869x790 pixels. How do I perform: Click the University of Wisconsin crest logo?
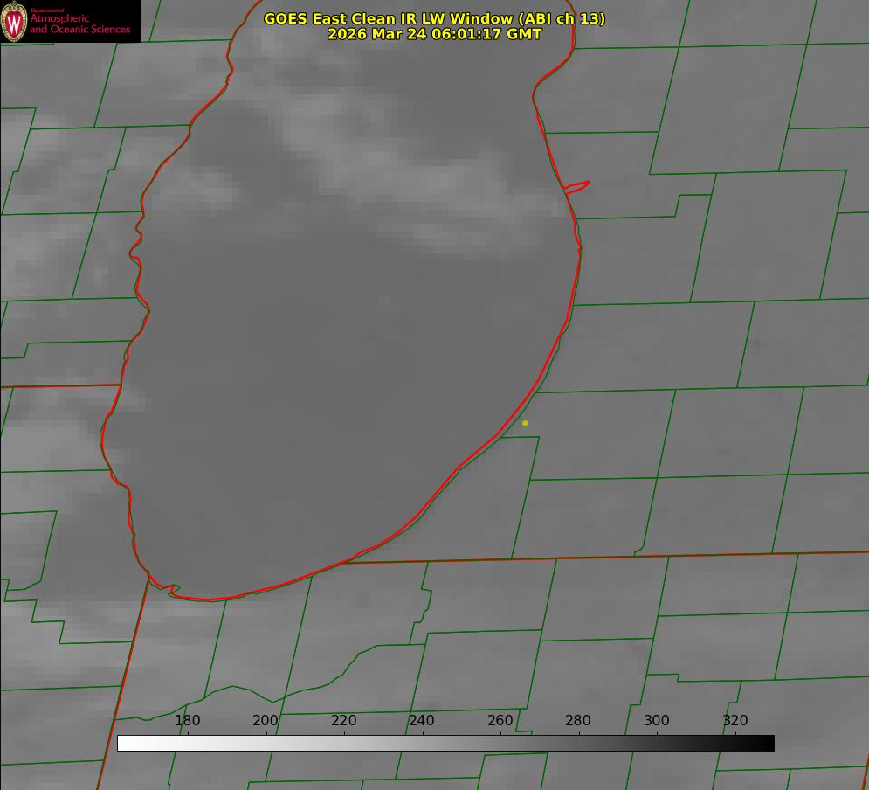point(15,21)
